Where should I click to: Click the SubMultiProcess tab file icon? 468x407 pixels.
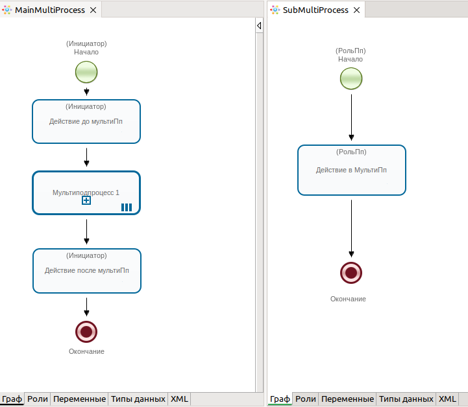pos(275,10)
